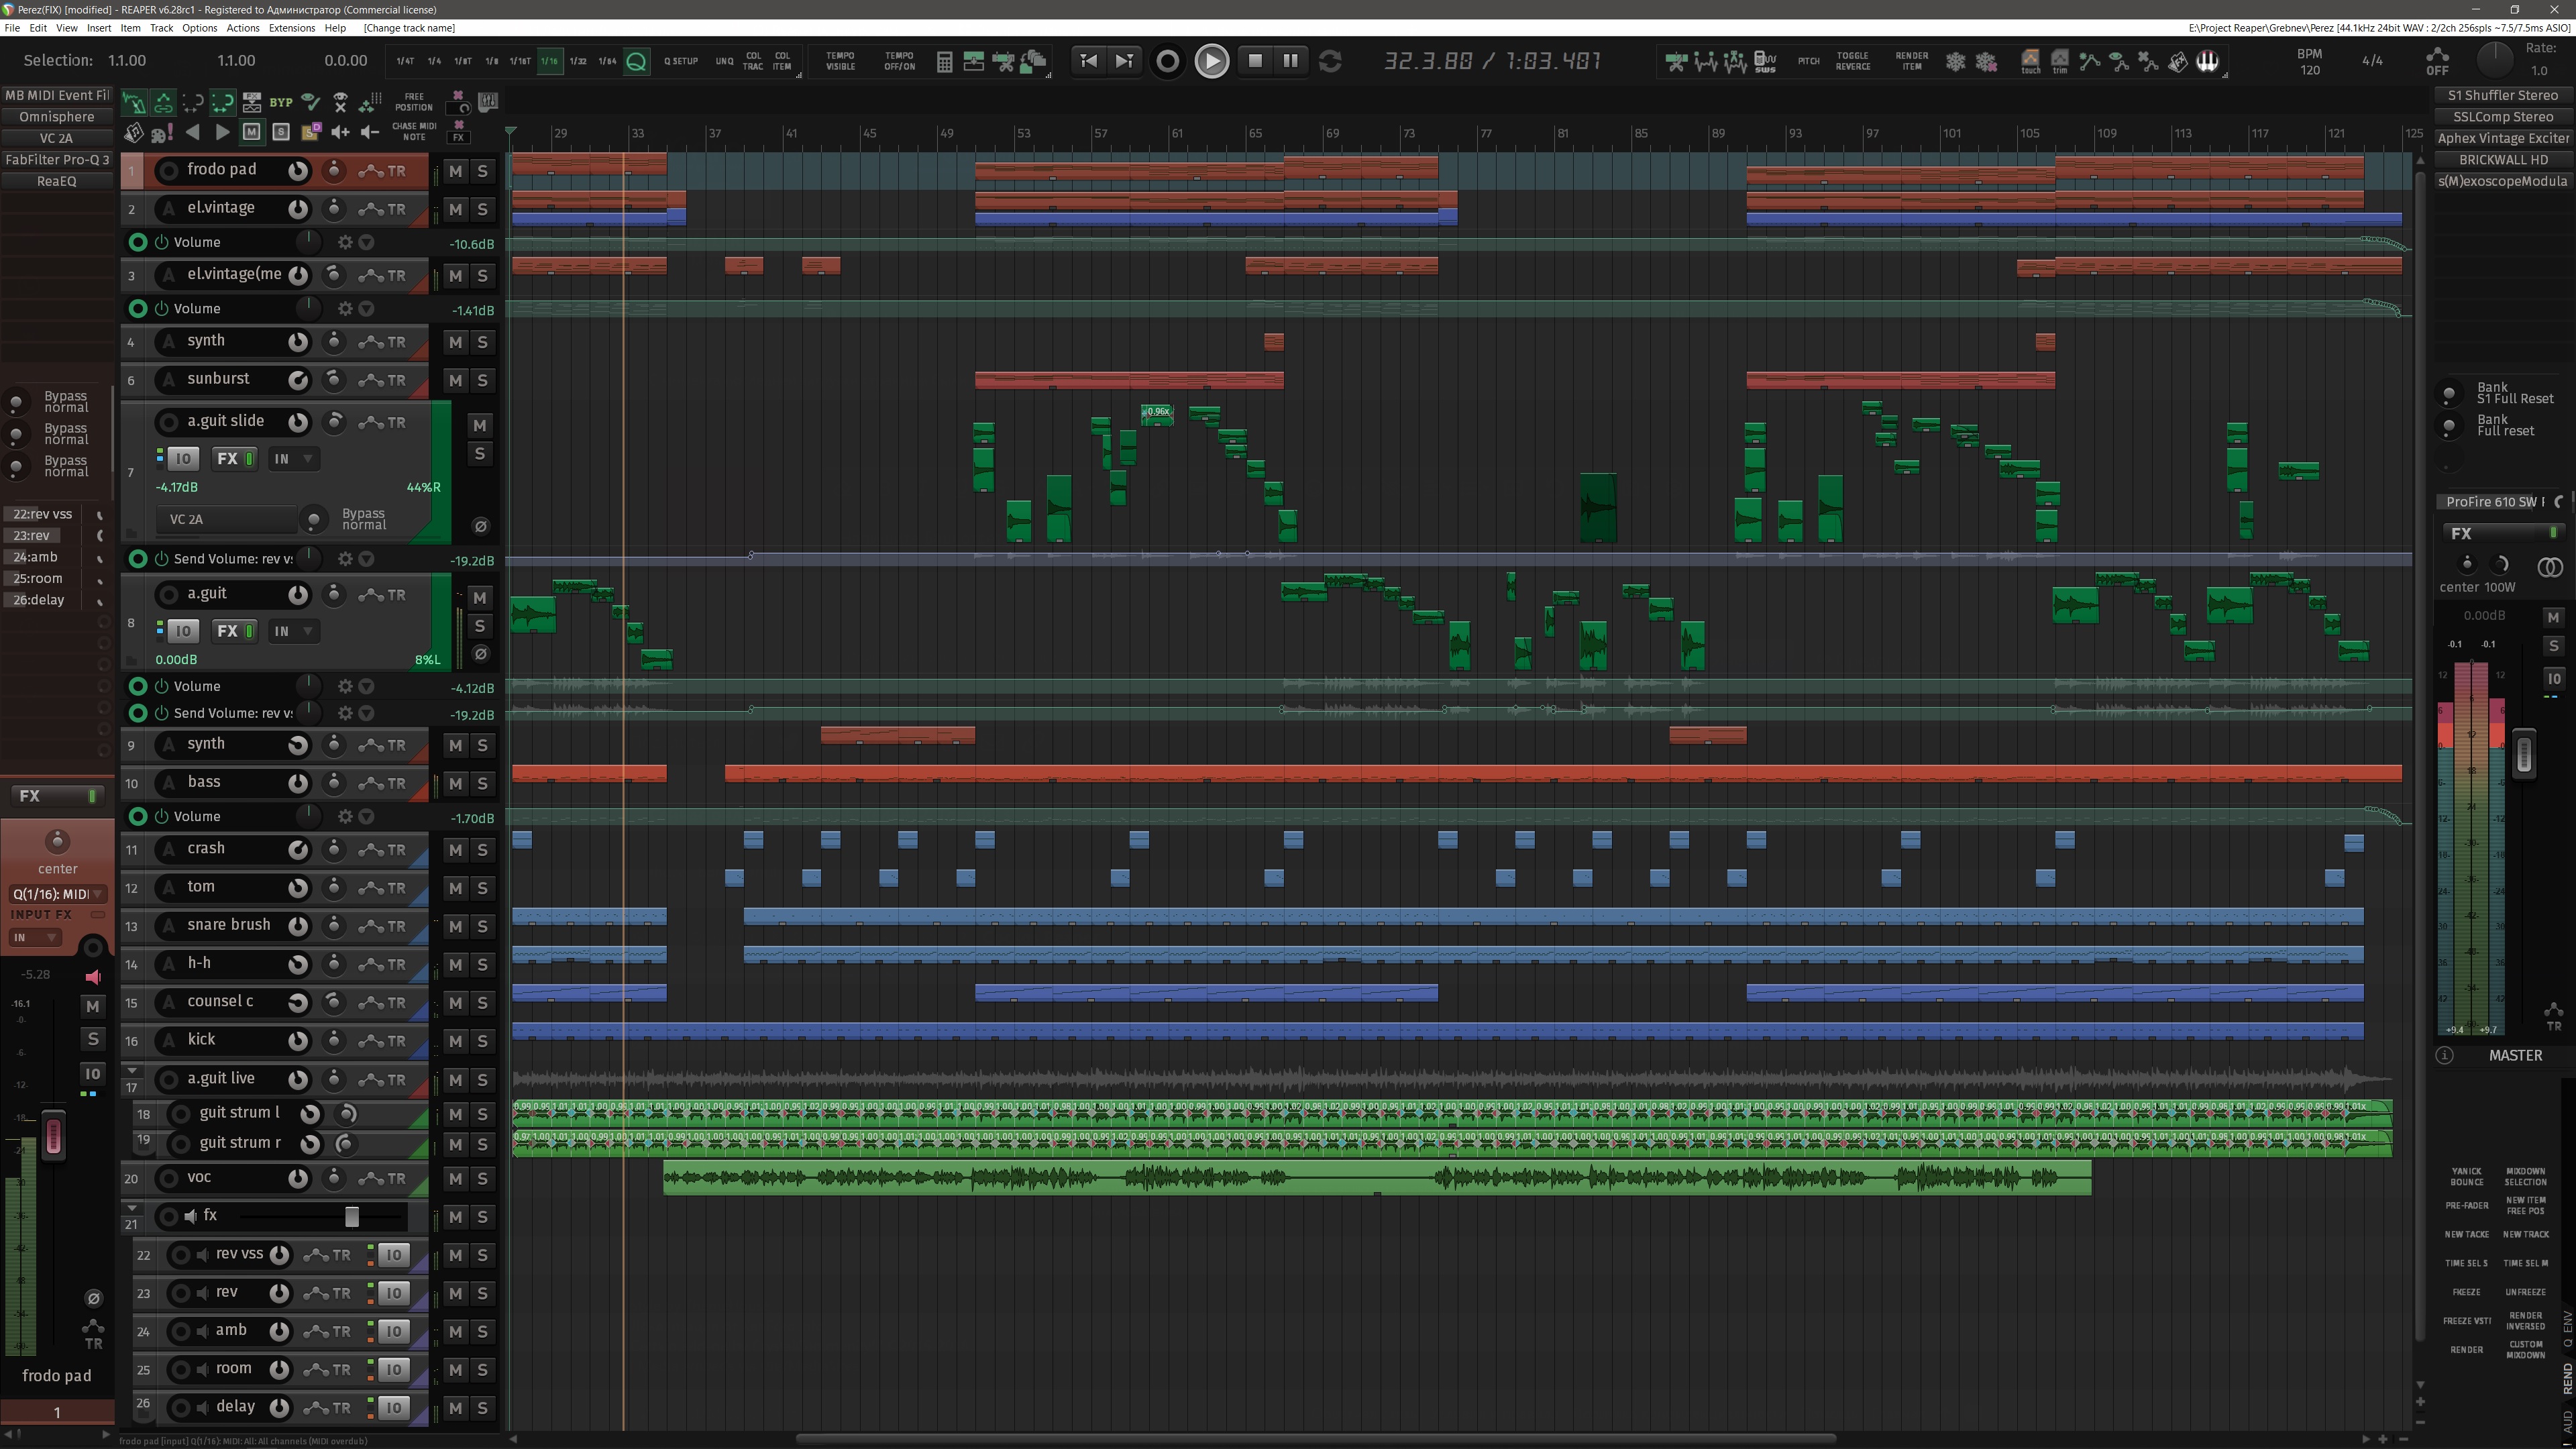Viewport: 2576px width, 1449px height.
Task: Start playback with the Play button
Action: point(1211,61)
